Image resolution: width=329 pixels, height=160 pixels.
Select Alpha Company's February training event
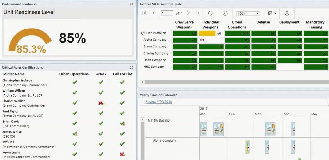tap(248, 147)
